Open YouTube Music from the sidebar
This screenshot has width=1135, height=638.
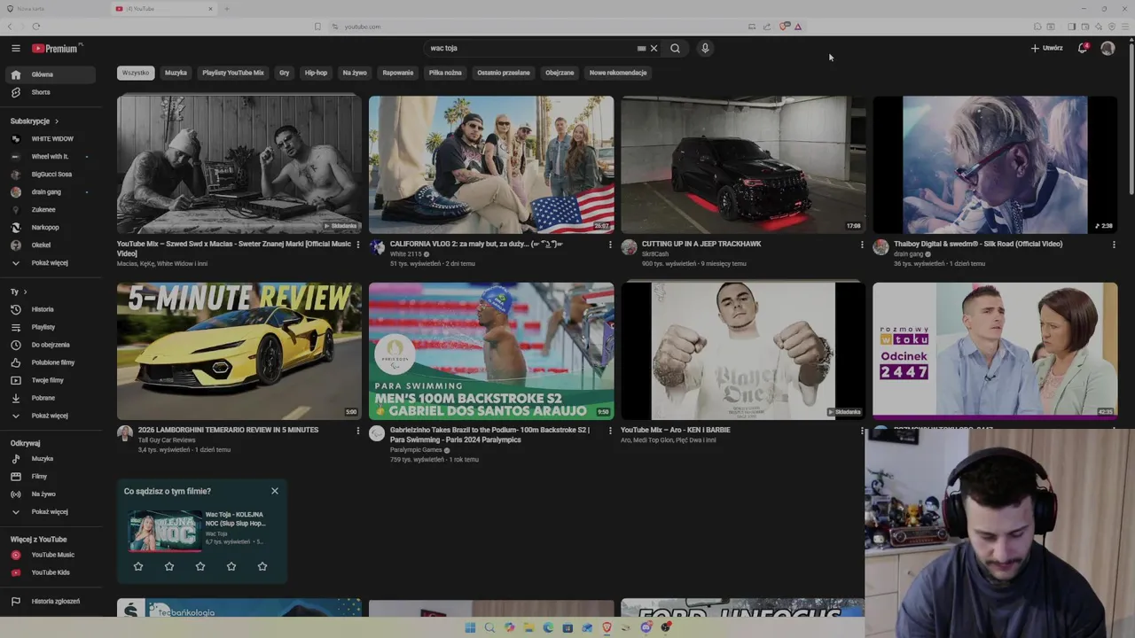pyautogui.click(x=50, y=555)
